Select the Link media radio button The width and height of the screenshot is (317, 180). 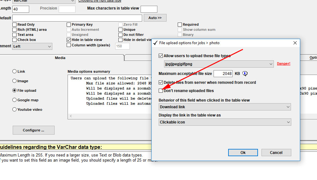(14, 71)
